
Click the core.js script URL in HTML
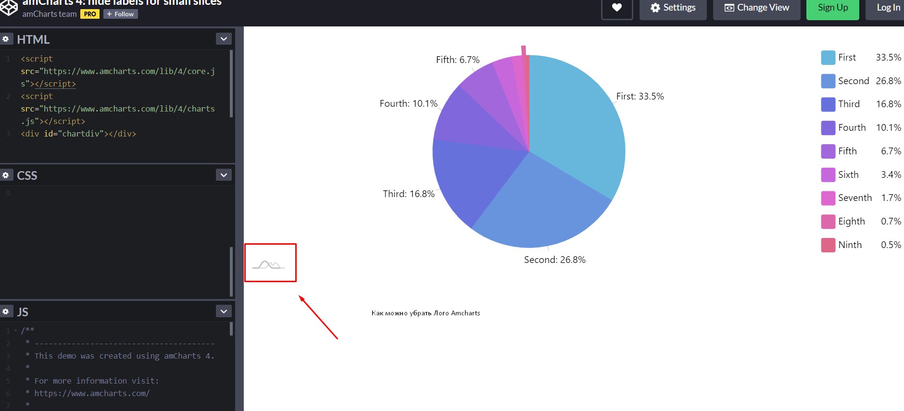[x=118, y=77]
